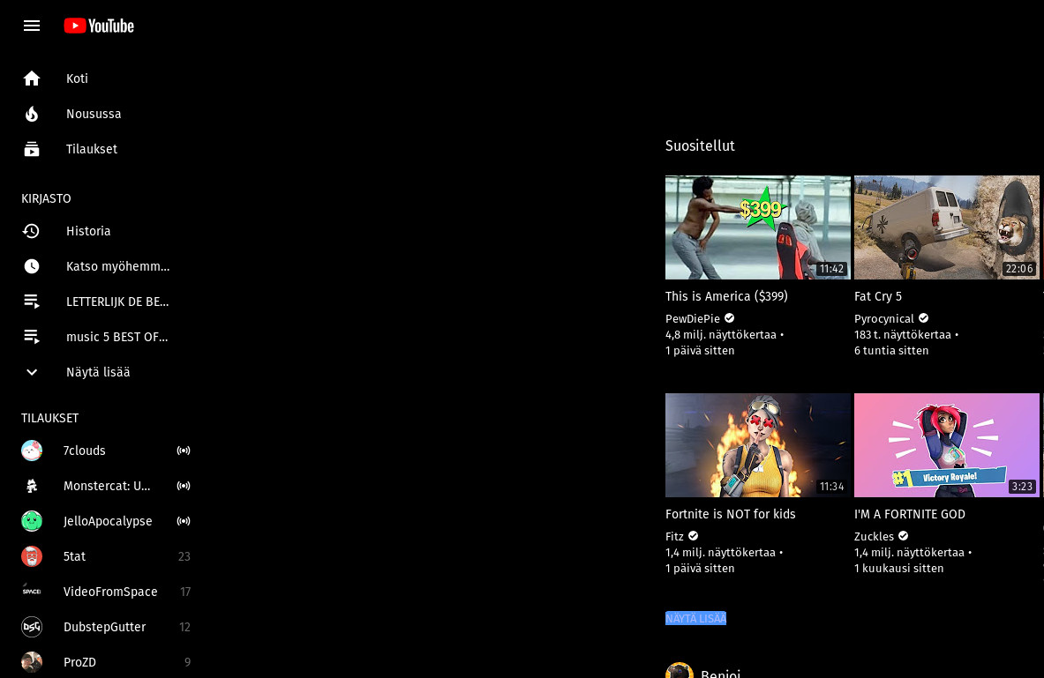Click the Koti home icon

pyautogui.click(x=31, y=78)
